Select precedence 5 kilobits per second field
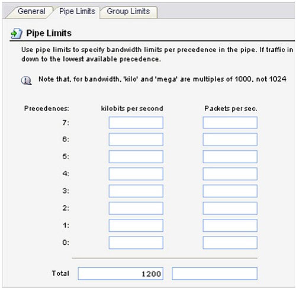This screenshot has width=296, height=288. (136, 157)
